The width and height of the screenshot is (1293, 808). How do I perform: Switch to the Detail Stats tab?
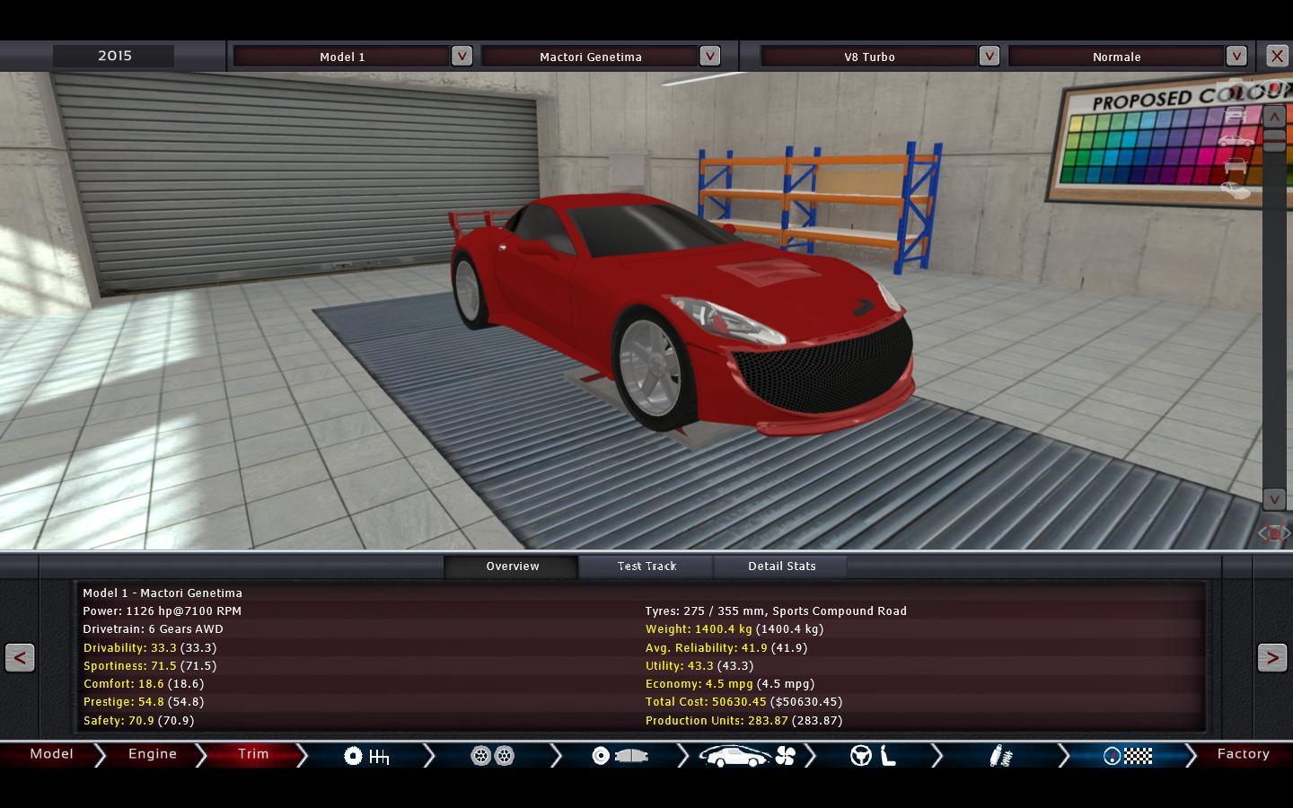coord(781,566)
